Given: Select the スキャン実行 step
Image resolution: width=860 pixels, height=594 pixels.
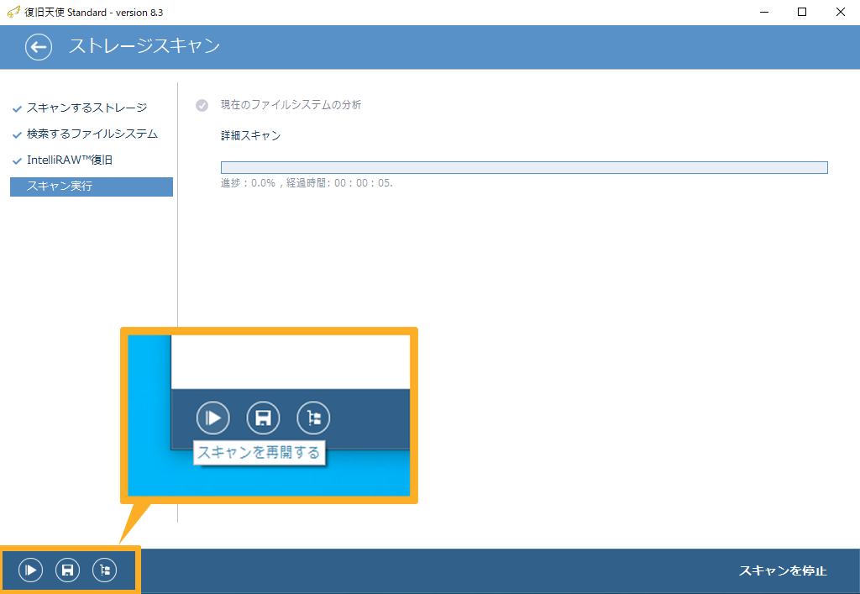Looking at the screenshot, I should [92, 187].
